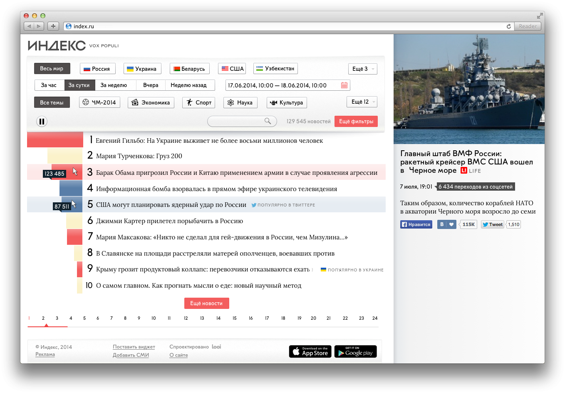The width and height of the screenshot is (565, 393).
Task: Load more with Ещё новости button
Action: pyautogui.click(x=206, y=303)
